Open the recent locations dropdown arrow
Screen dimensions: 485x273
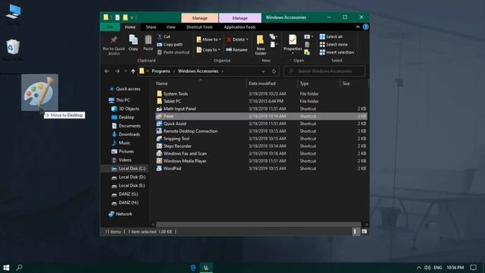(x=126, y=71)
